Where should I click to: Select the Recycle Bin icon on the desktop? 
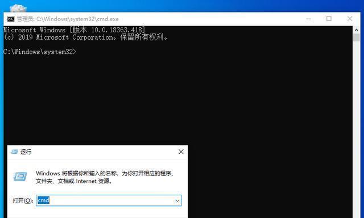18,8
